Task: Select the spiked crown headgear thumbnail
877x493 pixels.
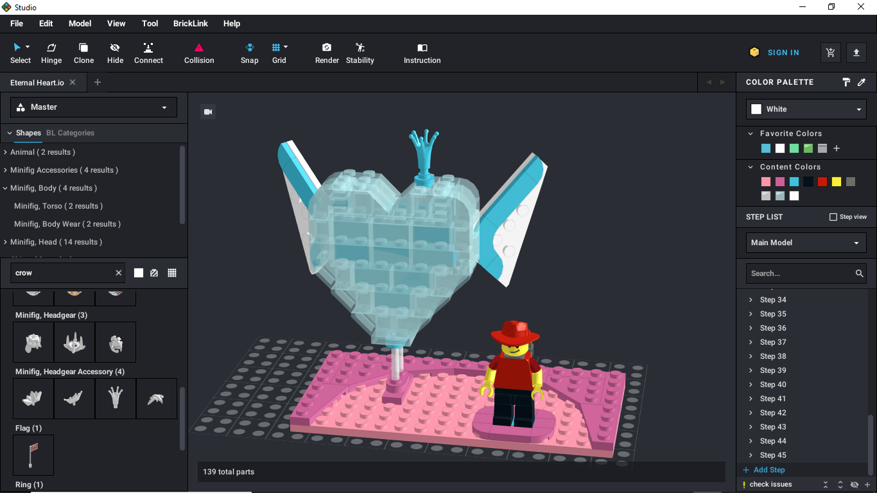Action: point(74,342)
